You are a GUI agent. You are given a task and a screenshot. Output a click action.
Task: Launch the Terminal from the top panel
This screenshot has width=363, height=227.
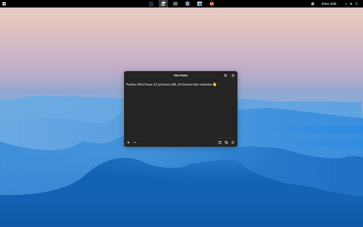[x=151, y=4]
